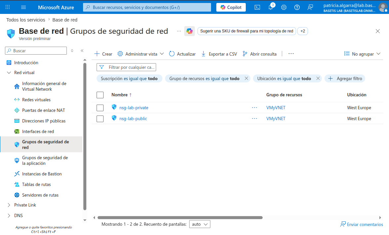Open the portal settings gear icon
Viewport: 389px width, 235px height.
point(284,7)
